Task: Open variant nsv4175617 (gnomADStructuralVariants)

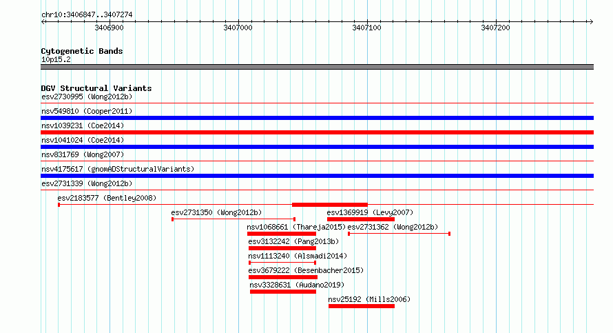Action: coord(118,169)
